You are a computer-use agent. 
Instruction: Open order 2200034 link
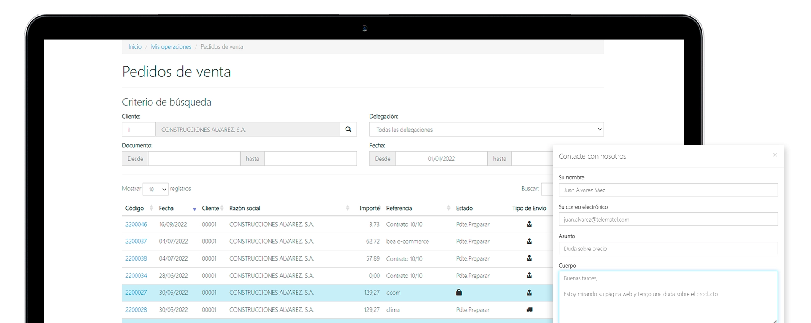[x=136, y=275]
